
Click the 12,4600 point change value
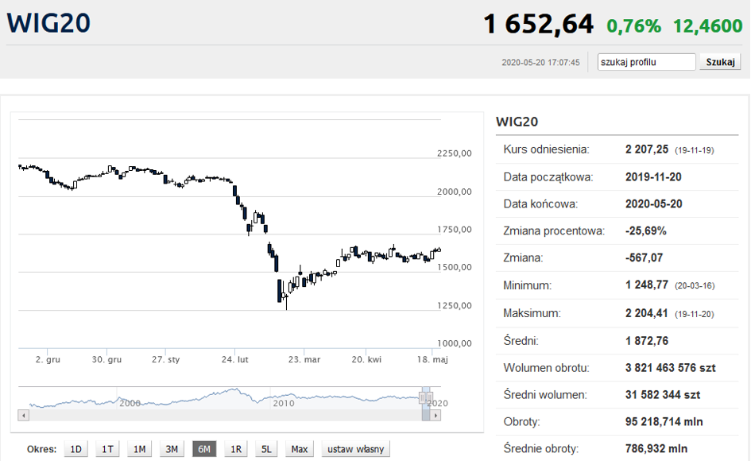pyautogui.click(x=707, y=26)
